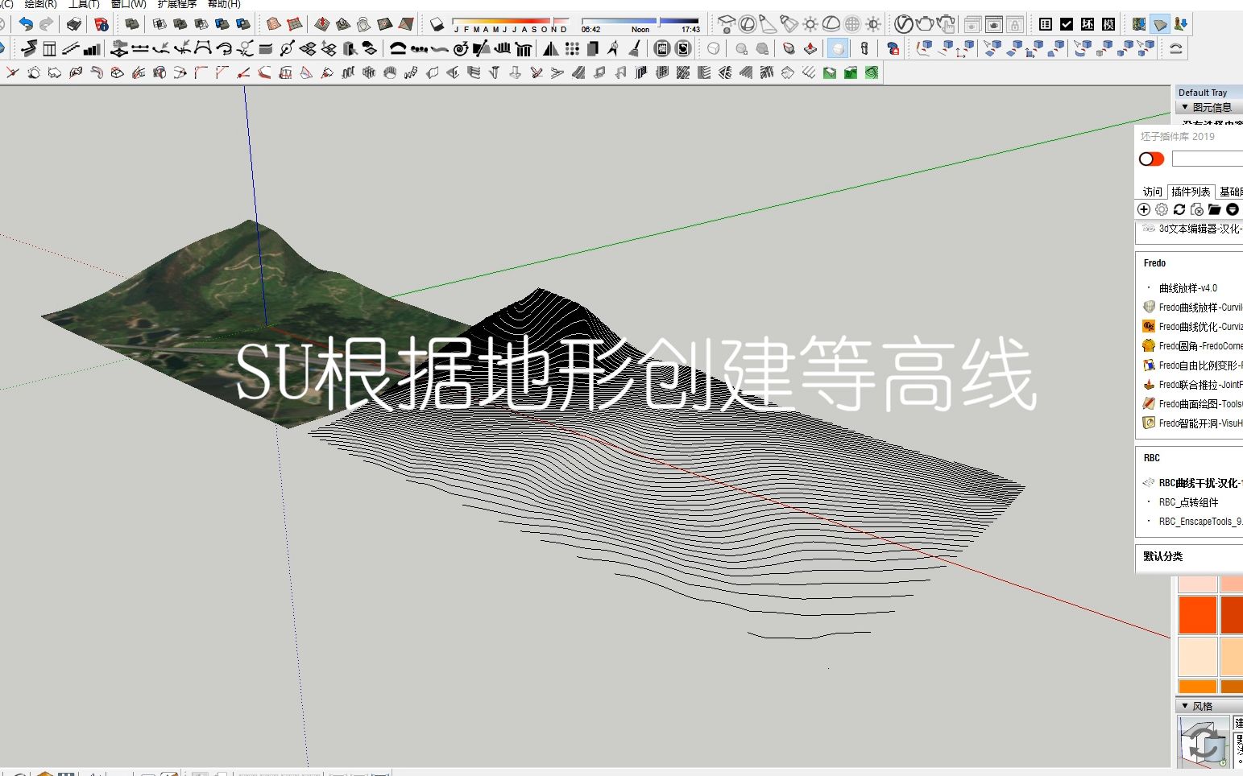The image size is (1243, 776).
Task: Launch the Fredo联合推拉-JointPushPull plugin icon
Action: (x=1149, y=384)
